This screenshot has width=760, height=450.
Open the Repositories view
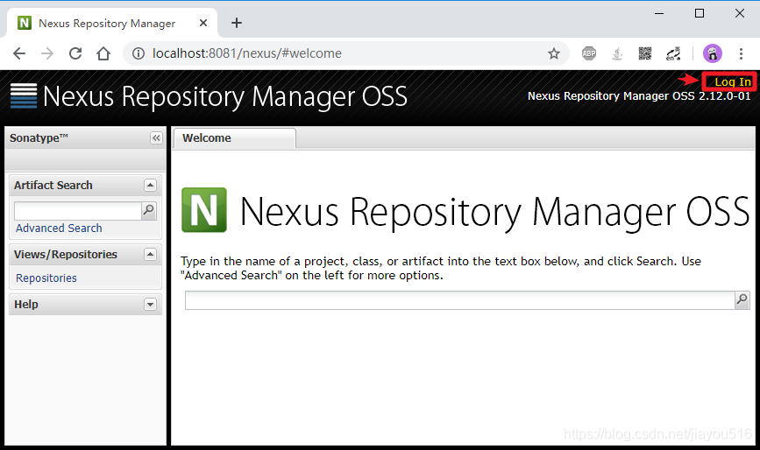46,278
